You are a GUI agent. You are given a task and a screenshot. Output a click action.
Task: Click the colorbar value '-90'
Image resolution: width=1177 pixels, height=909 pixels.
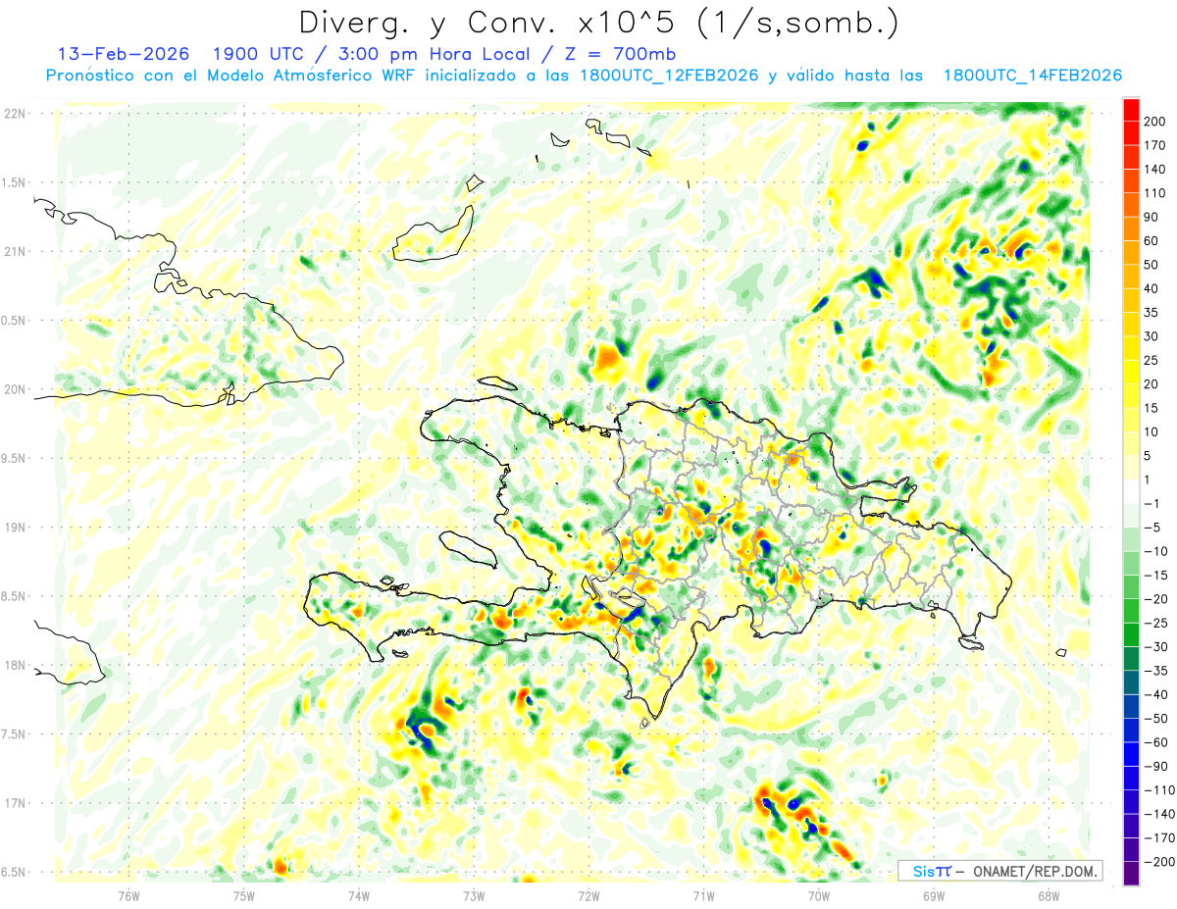tap(1157, 766)
